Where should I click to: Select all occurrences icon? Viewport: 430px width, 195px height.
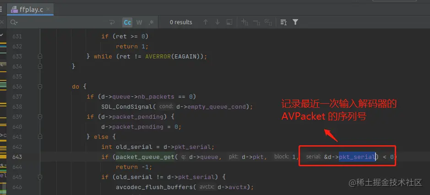coord(268,22)
